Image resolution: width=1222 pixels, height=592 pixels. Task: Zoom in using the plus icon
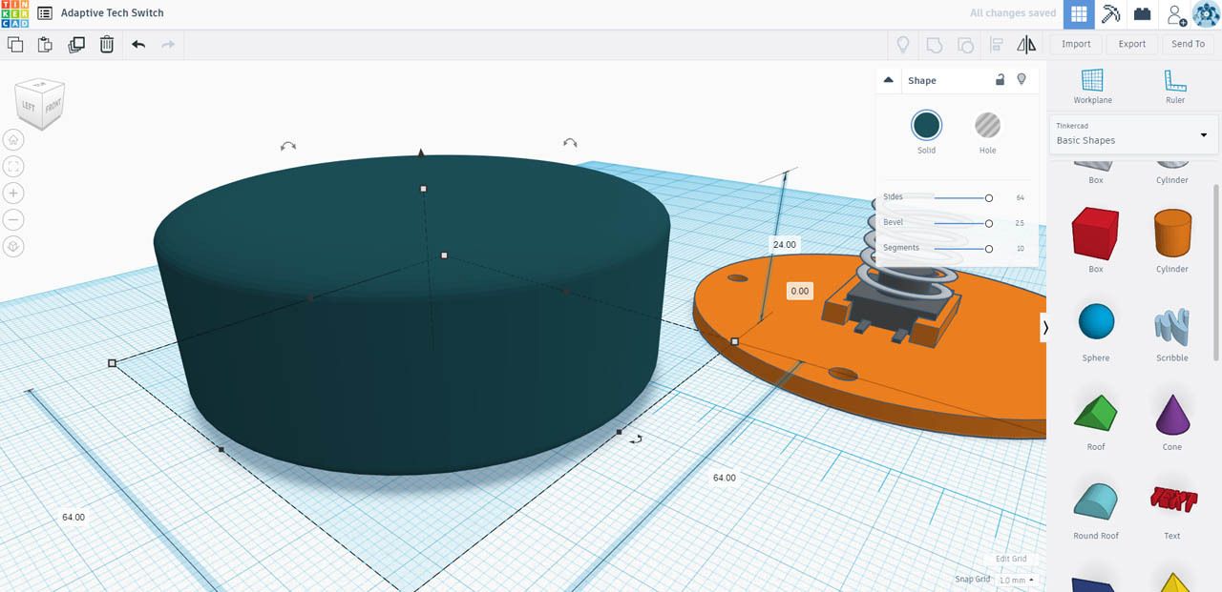13,193
